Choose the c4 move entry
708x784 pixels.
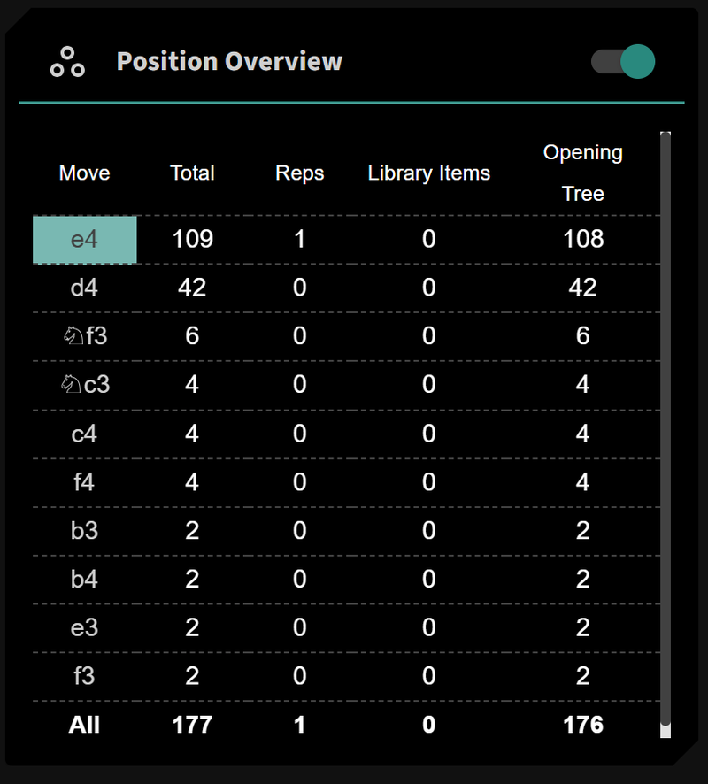click(x=84, y=434)
